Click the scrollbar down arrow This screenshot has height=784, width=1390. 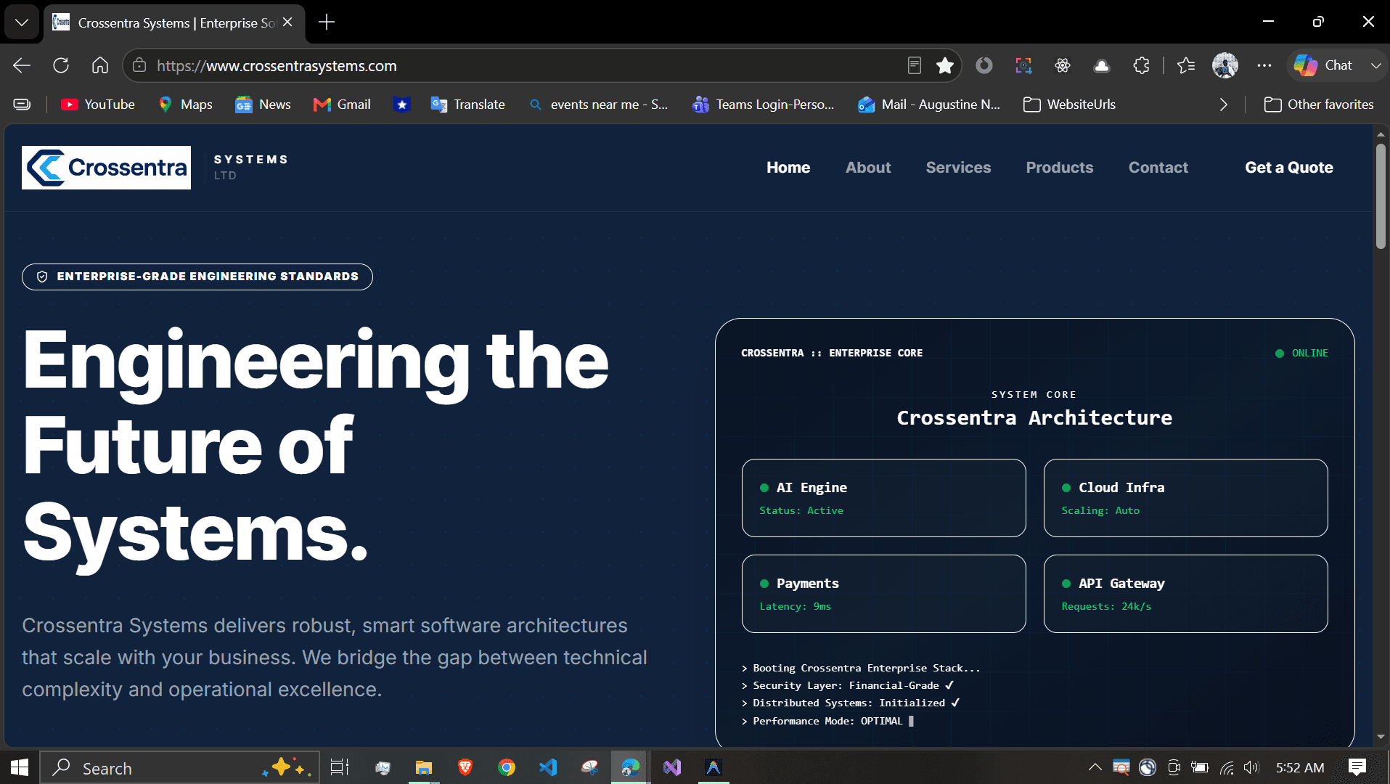pos(1381,738)
